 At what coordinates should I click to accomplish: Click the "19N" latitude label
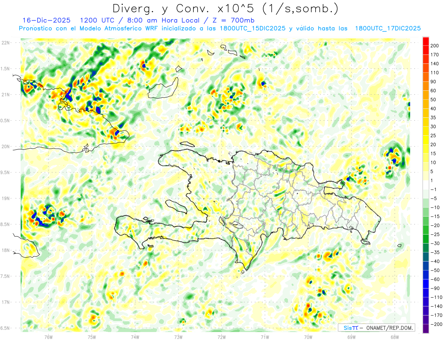pos(6,198)
